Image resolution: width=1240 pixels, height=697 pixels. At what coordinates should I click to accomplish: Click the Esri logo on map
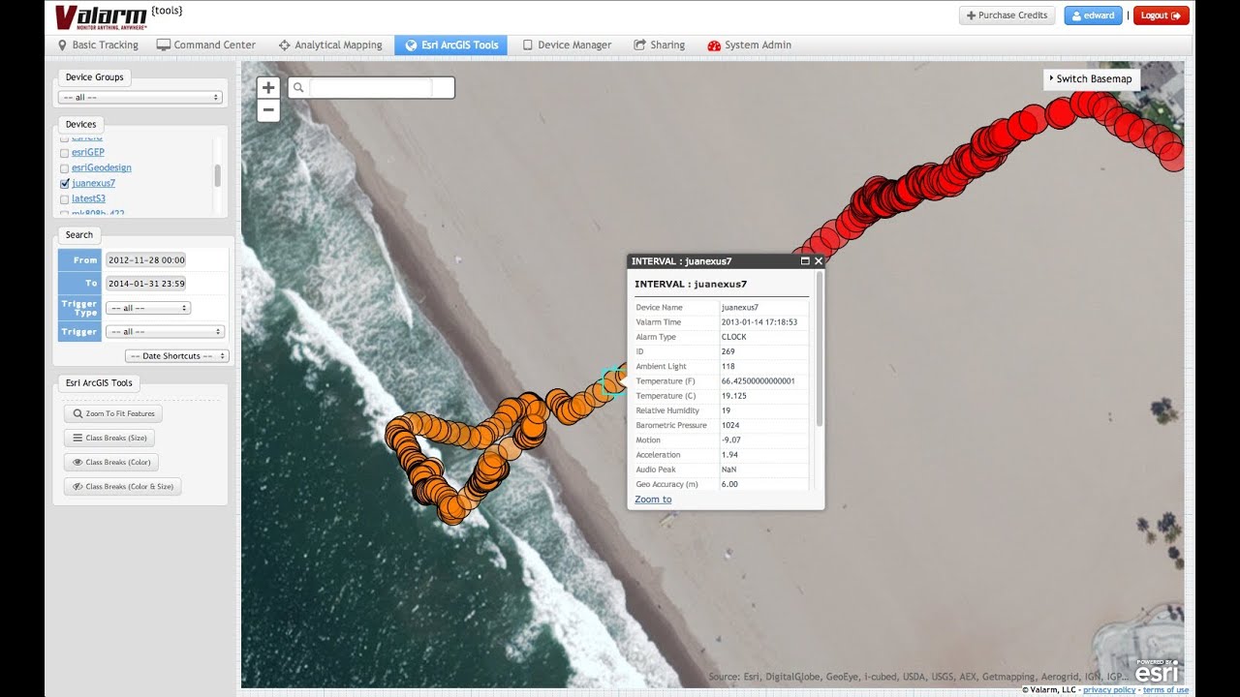tap(1158, 671)
